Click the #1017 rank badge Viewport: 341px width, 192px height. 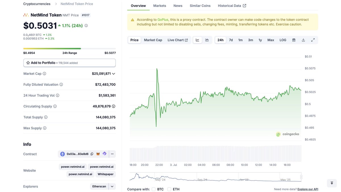point(86,15)
